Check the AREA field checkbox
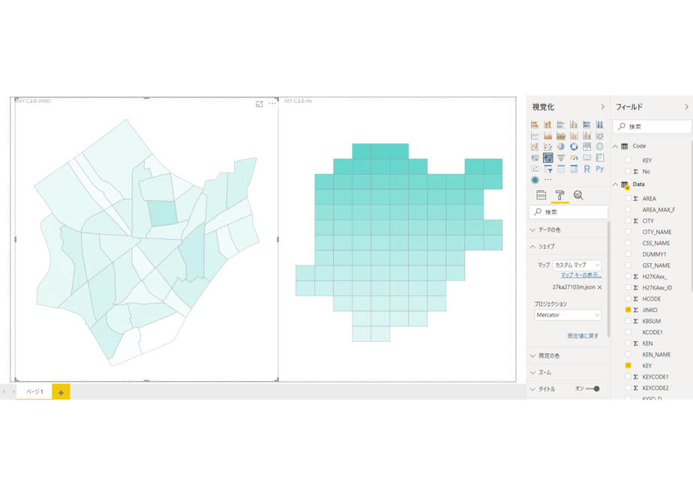The width and height of the screenshot is (693, 495). 628,199
